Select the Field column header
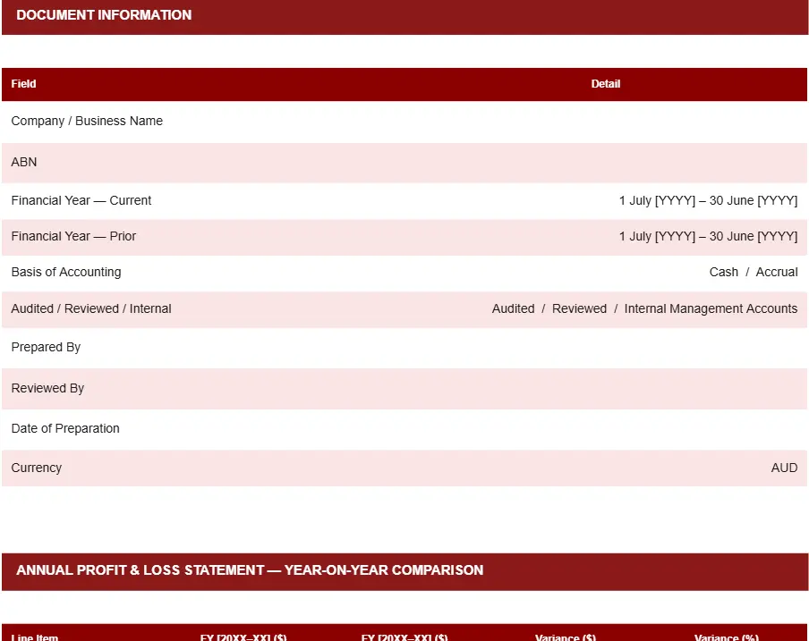The width and height of the screenshot is (809, 641). click(x=23, y=84)
